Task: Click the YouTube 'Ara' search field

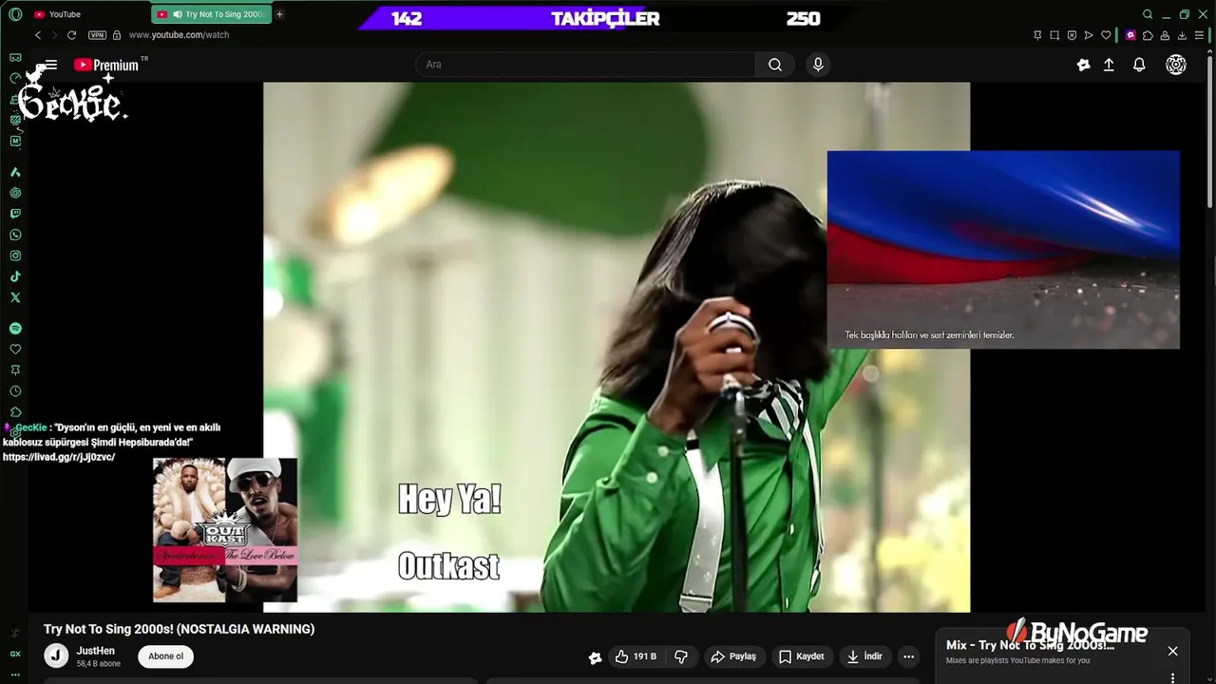Action: [584, 65]
